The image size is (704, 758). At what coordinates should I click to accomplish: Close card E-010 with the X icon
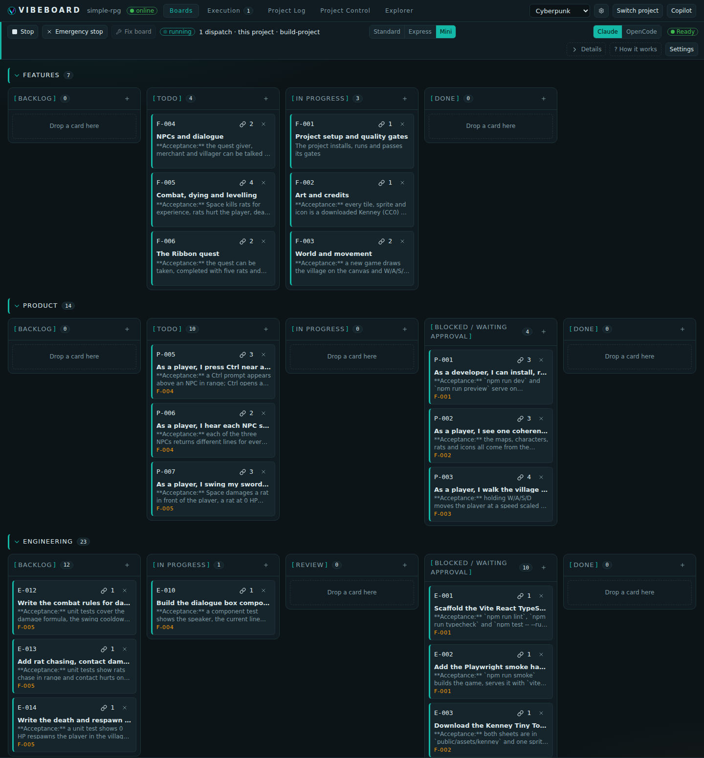click(264, 590)
